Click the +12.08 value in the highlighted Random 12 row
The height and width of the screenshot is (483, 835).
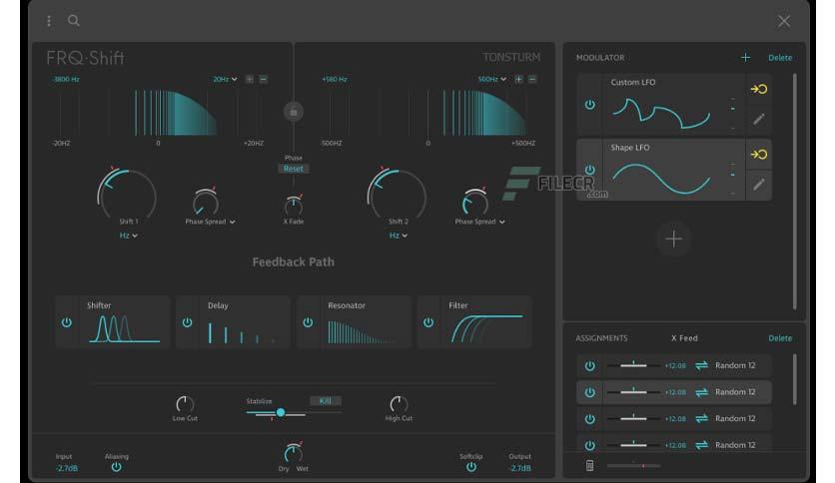(x=675, y=392)
